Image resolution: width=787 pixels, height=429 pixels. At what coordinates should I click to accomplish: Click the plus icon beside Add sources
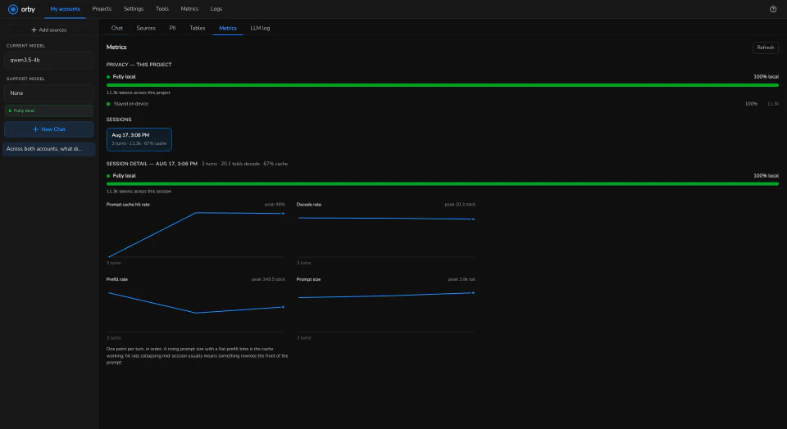pyautogui.click(x=34, y=30)
